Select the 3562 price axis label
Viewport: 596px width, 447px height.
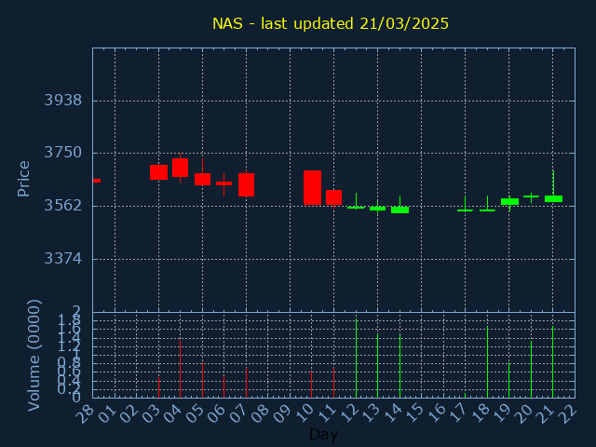tap(63, 206)
